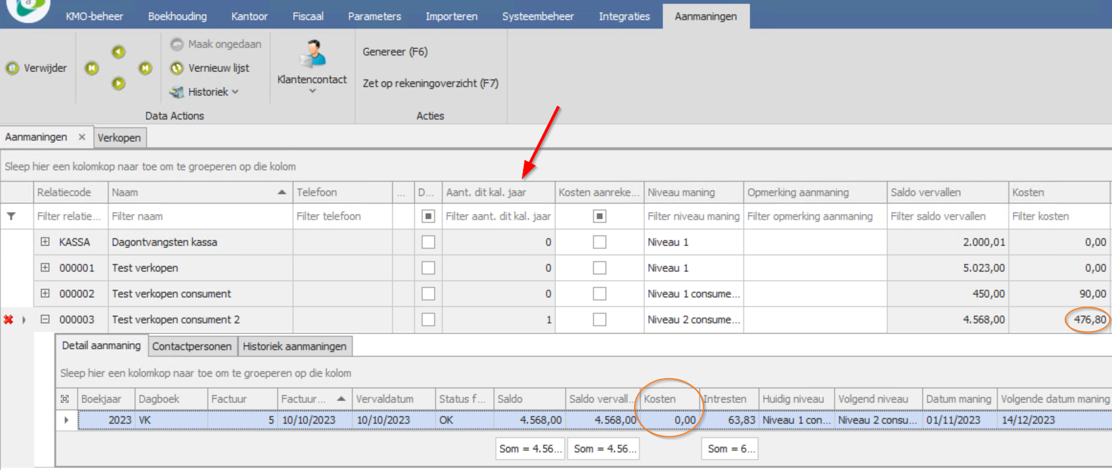Go to the next record
Image resolution: width=1112 pixels, height=470 pixels.
click(x=119, y=84)
